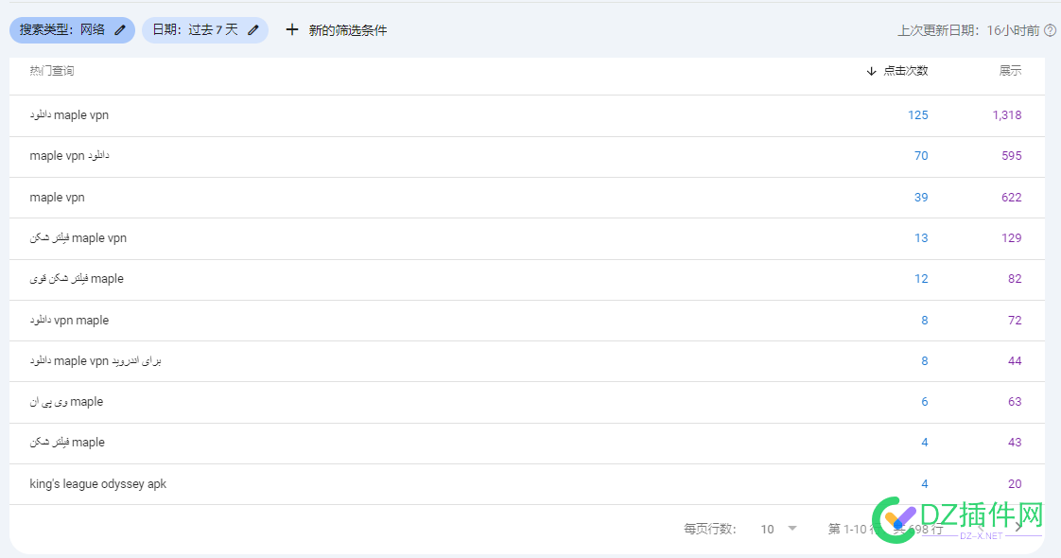Screen dimensions: 1061x558
Task: Click the 热门查询 column header
Action: point(52,71)
